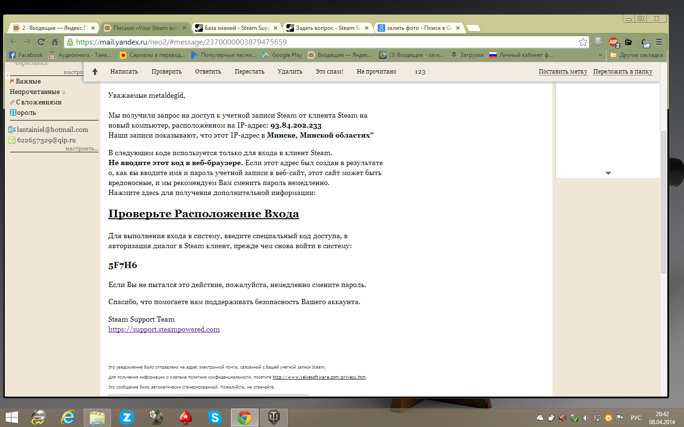
Task: Open PokerStars red star taskbar icon
Action: (186, 418)
